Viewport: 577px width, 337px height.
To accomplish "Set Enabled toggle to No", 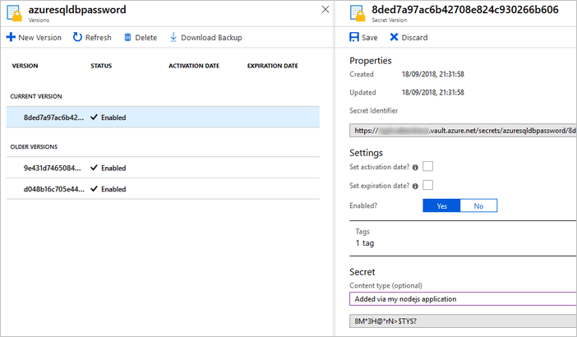I will [478, 205].
